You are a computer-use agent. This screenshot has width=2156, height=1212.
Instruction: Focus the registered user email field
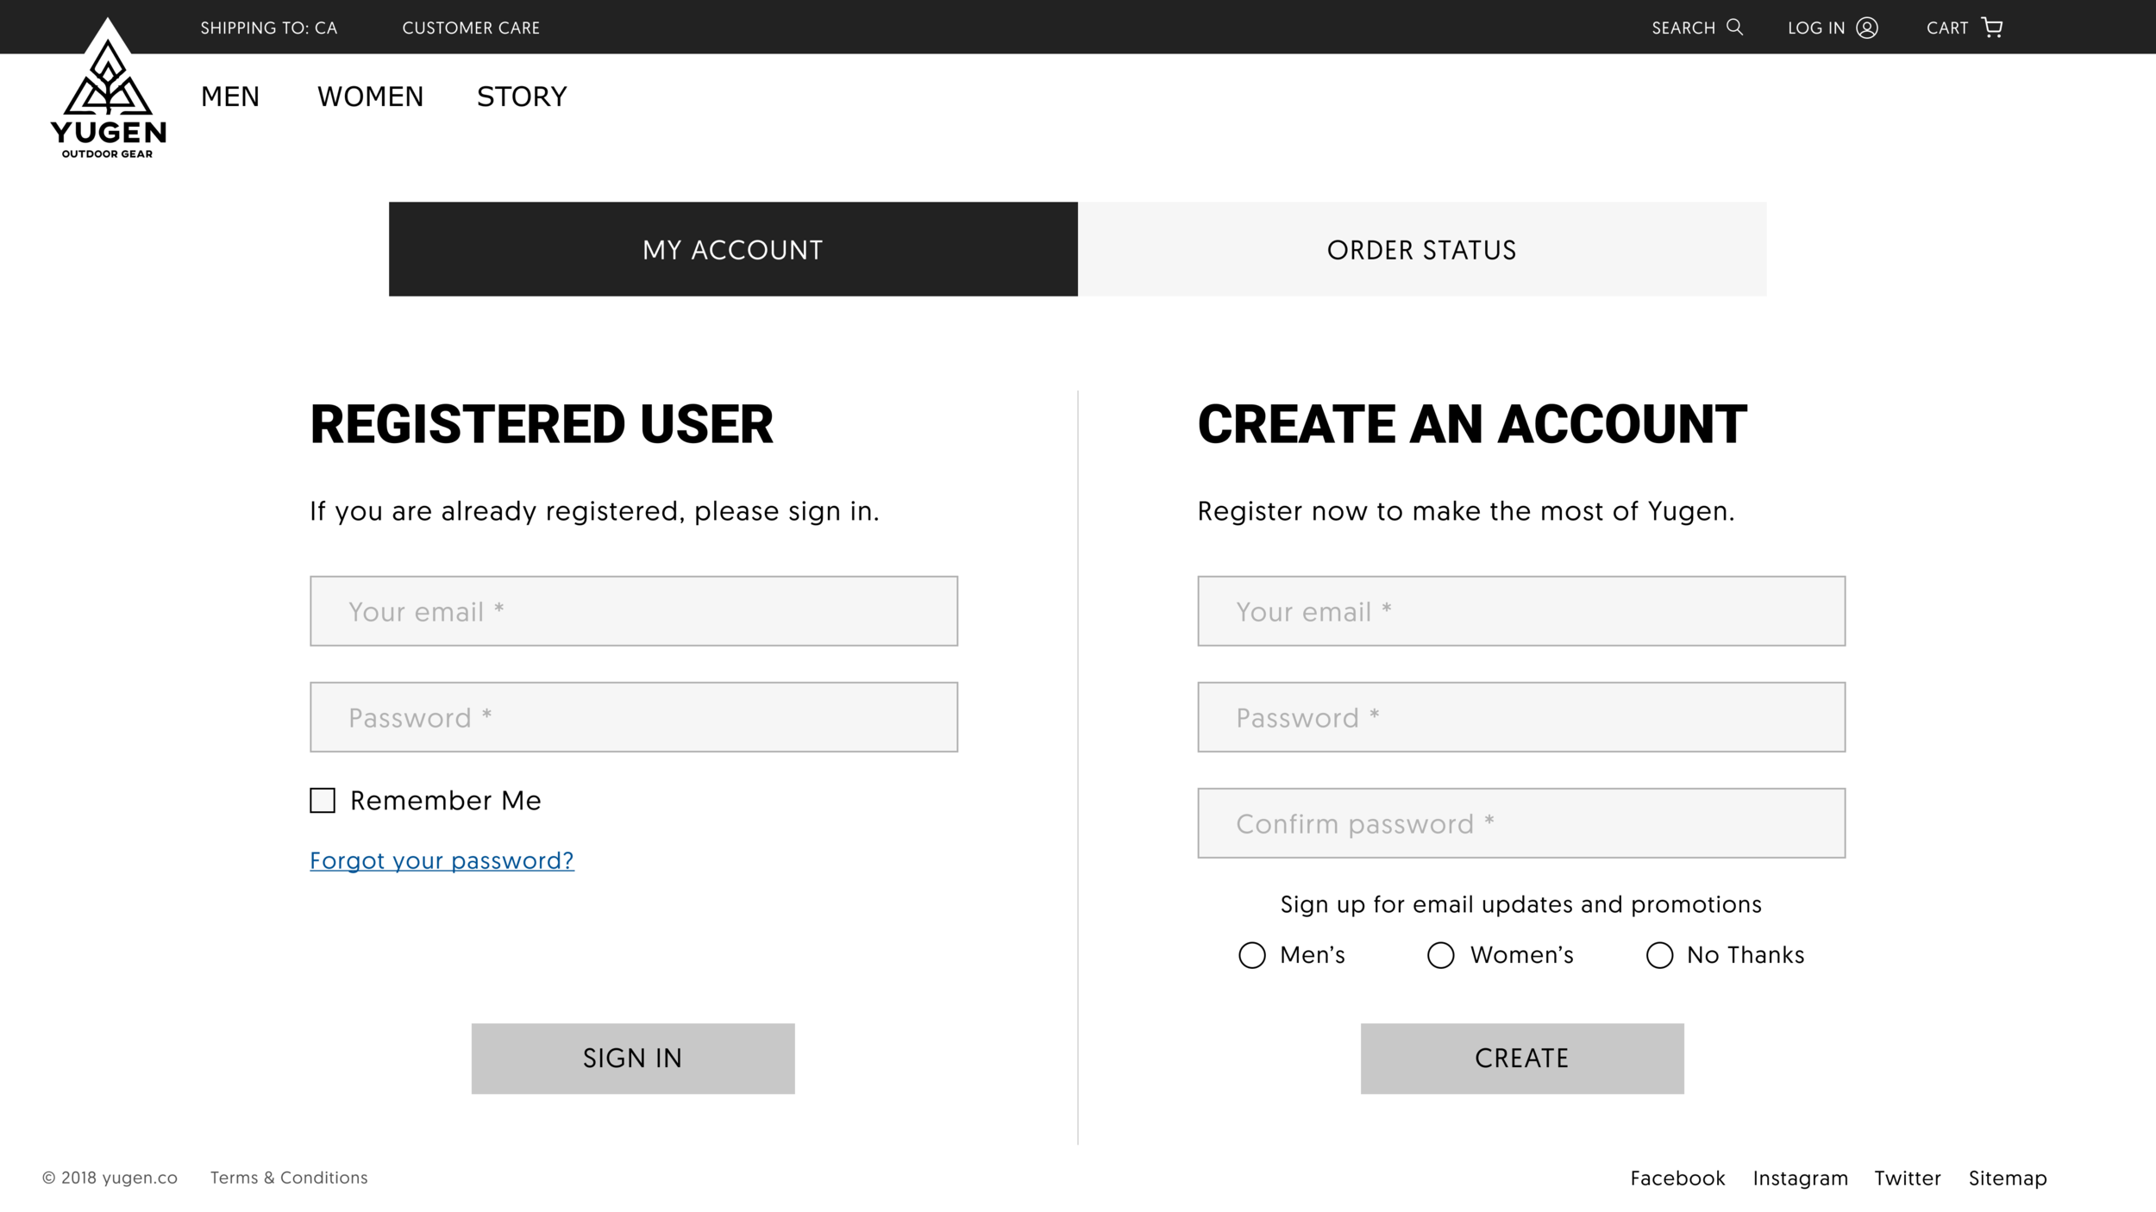(x=634, y=611)
